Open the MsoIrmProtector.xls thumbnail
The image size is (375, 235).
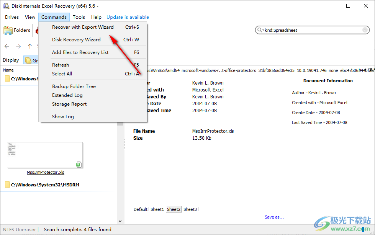click(x=45, y=155)
